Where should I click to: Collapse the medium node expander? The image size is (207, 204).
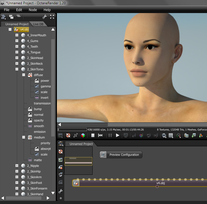click(x=24, y=137)
